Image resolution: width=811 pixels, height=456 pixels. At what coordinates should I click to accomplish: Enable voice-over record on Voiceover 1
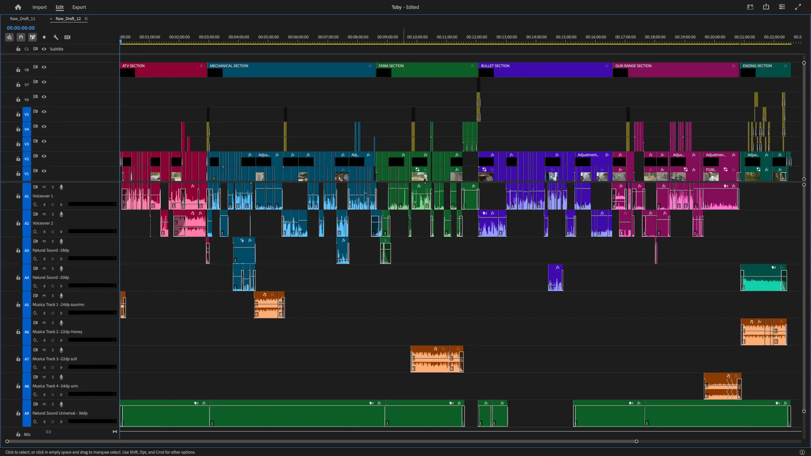(61, 187)
